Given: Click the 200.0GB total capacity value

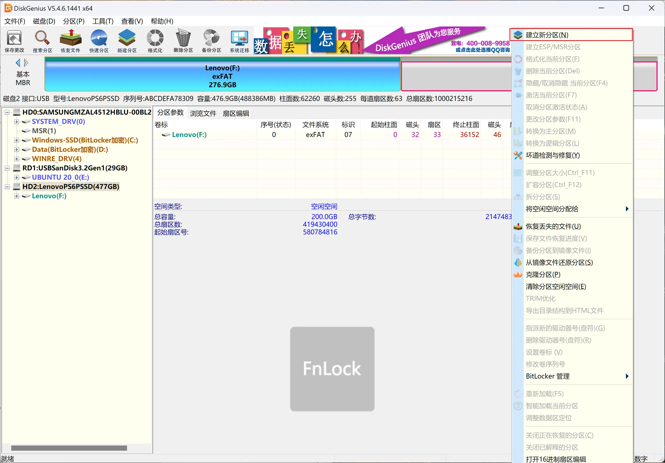Looking at the screenshot, I should pyautogui.click(x=324, y=217).
